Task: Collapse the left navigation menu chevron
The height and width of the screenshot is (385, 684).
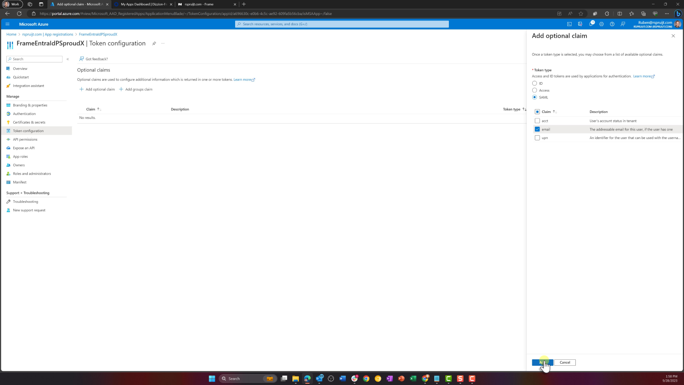Action: pyautogui.click(x=68, y=59)
